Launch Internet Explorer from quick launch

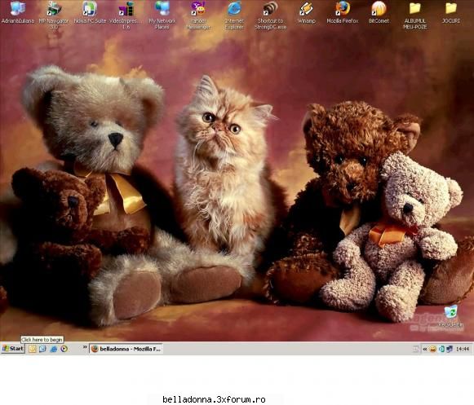pyautogui.click(x=54, y=349)
